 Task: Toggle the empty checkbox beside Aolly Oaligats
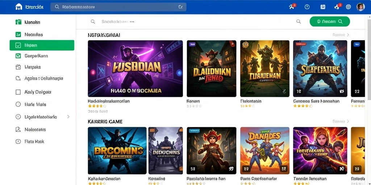[18, 92]
